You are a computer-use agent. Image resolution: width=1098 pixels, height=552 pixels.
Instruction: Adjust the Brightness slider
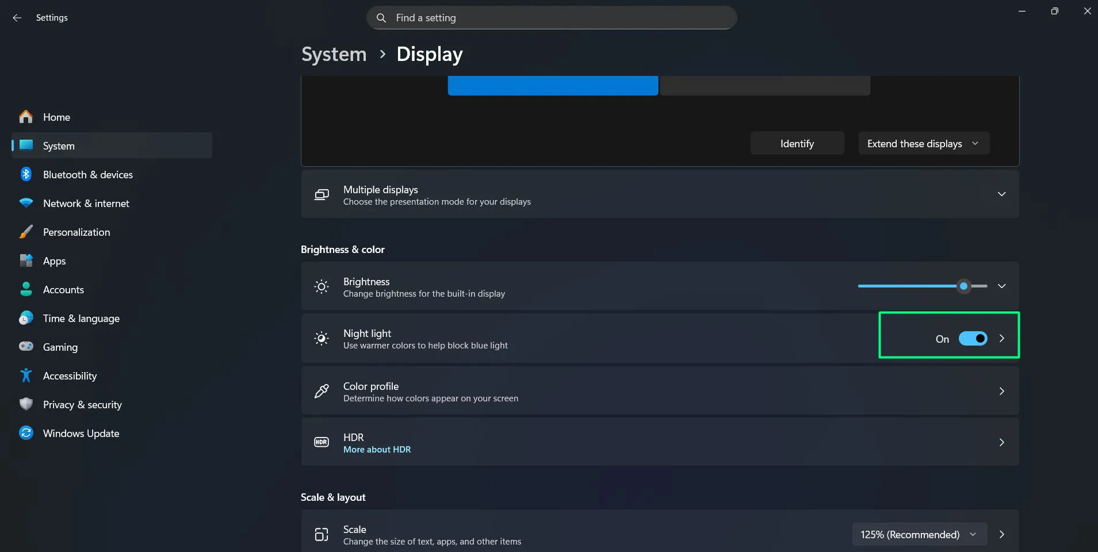[963, 286]
